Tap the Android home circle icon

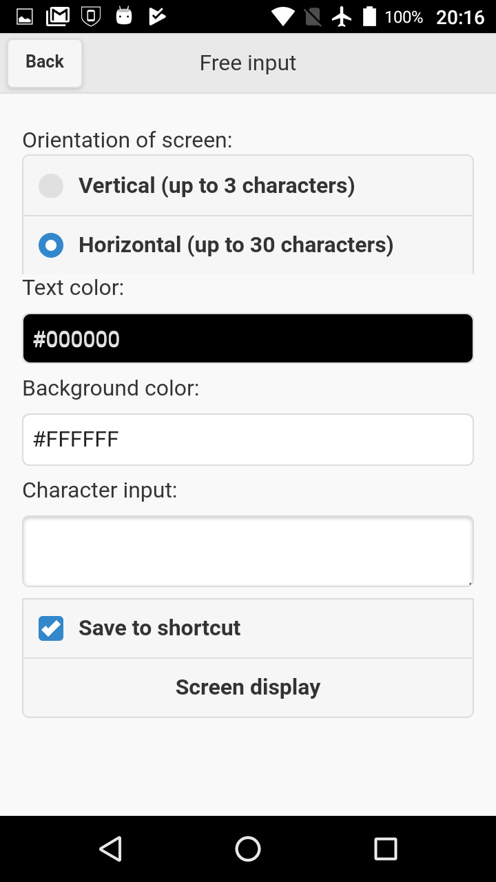tap(248, 849)
